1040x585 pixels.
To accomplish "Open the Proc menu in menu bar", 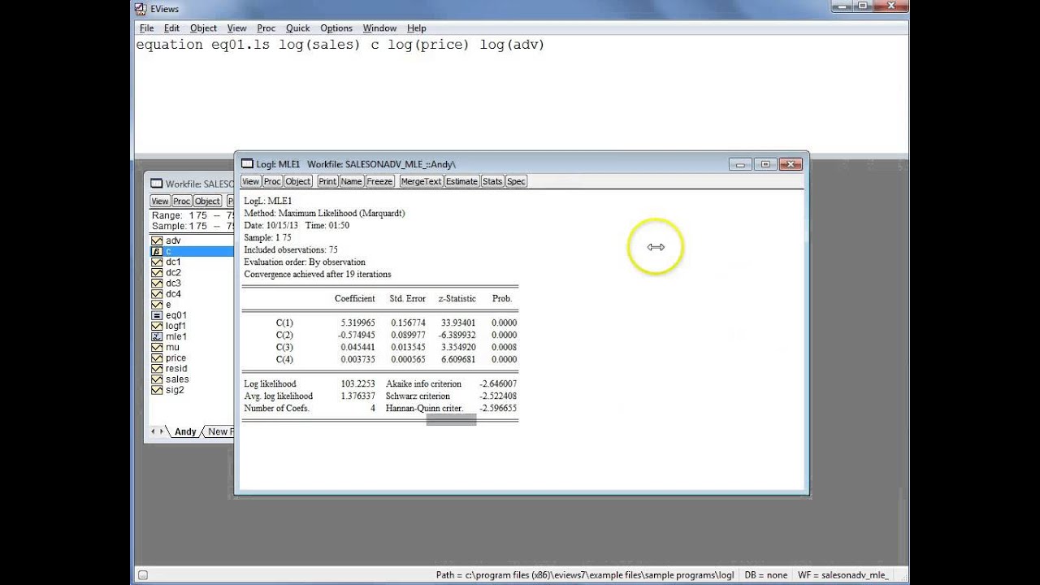I will coord(266,28).
